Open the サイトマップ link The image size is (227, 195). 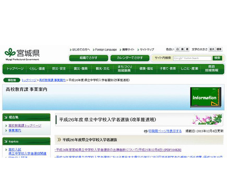point(147,49)
